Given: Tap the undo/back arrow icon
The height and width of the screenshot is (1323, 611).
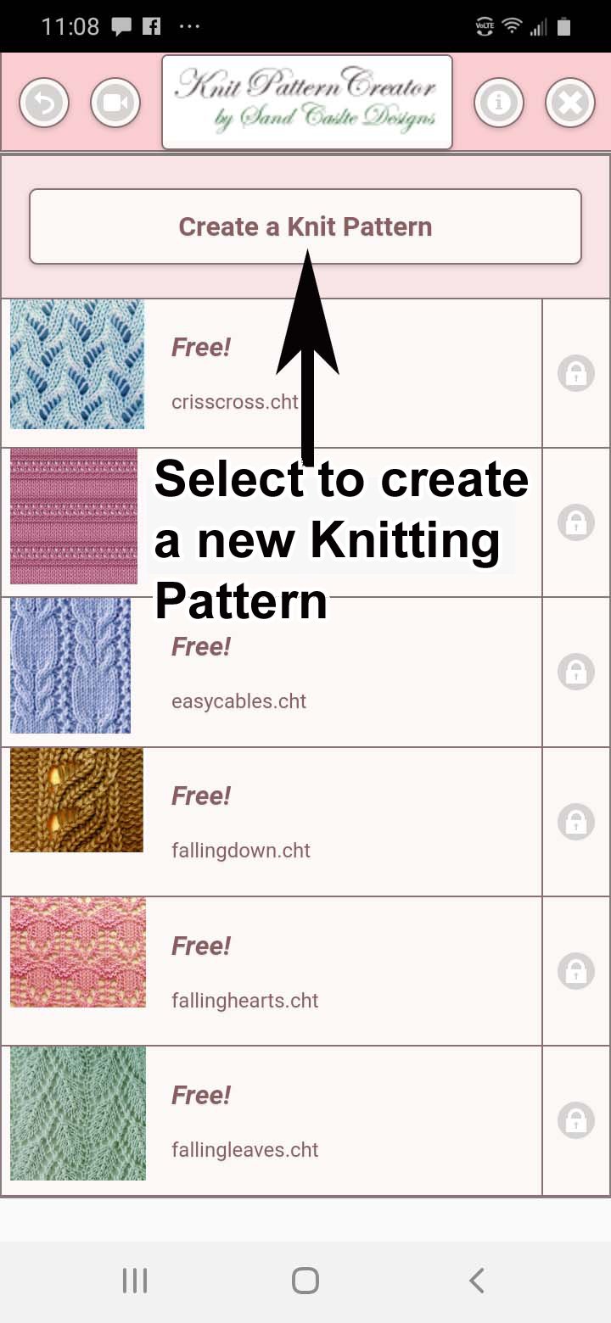Looking at the screenshot, I should (x=44, y=103).
